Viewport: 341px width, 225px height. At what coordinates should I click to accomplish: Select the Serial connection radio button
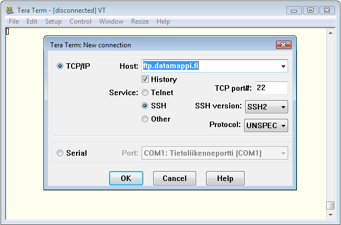tap(60, 153)
